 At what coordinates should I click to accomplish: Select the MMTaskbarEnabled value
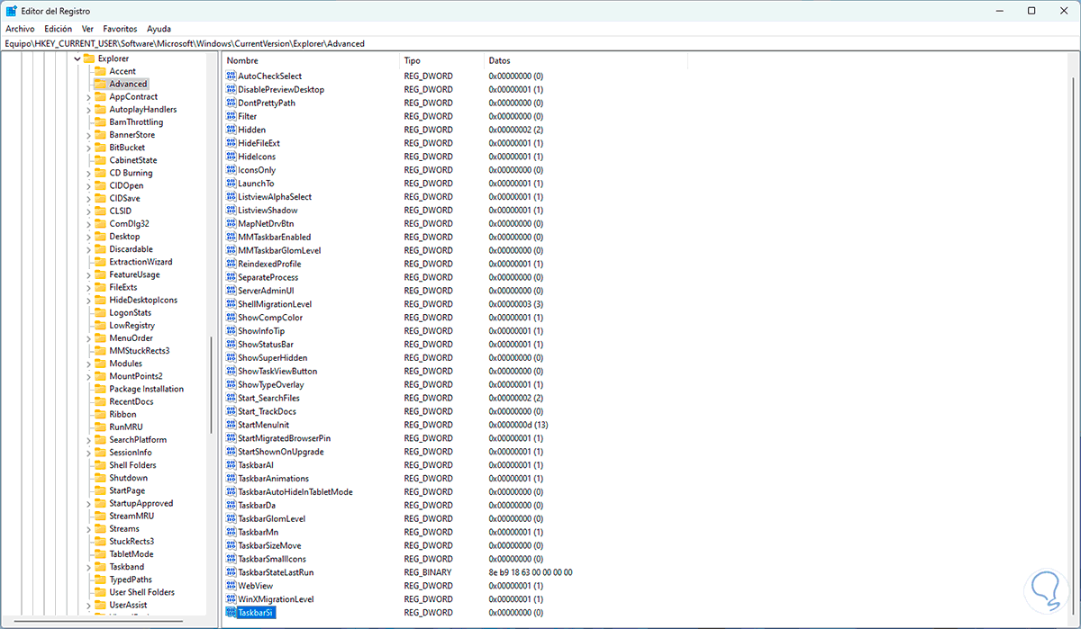click(274, 238)
